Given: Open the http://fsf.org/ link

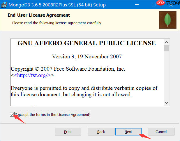Looking at the screenshot, I should tap(32, 75).
